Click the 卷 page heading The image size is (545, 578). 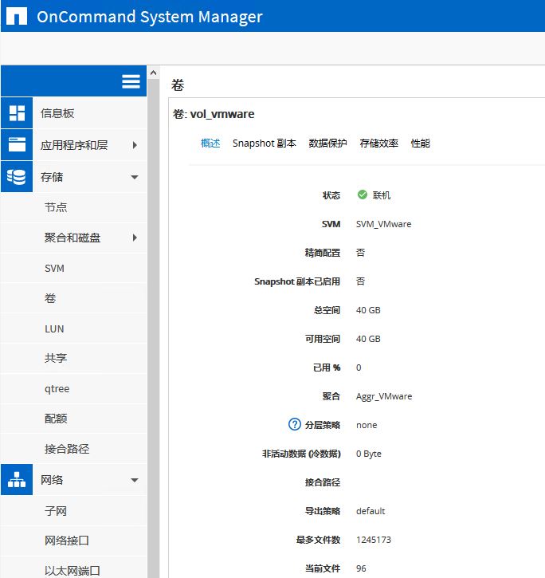coord(178,85)
